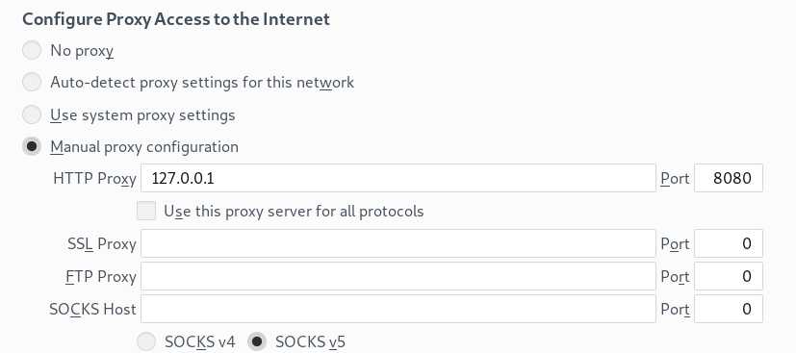Click the SOCKS Host text label
Image resolution: width=796 pixels, height=353 pixels.
[93, 310]
